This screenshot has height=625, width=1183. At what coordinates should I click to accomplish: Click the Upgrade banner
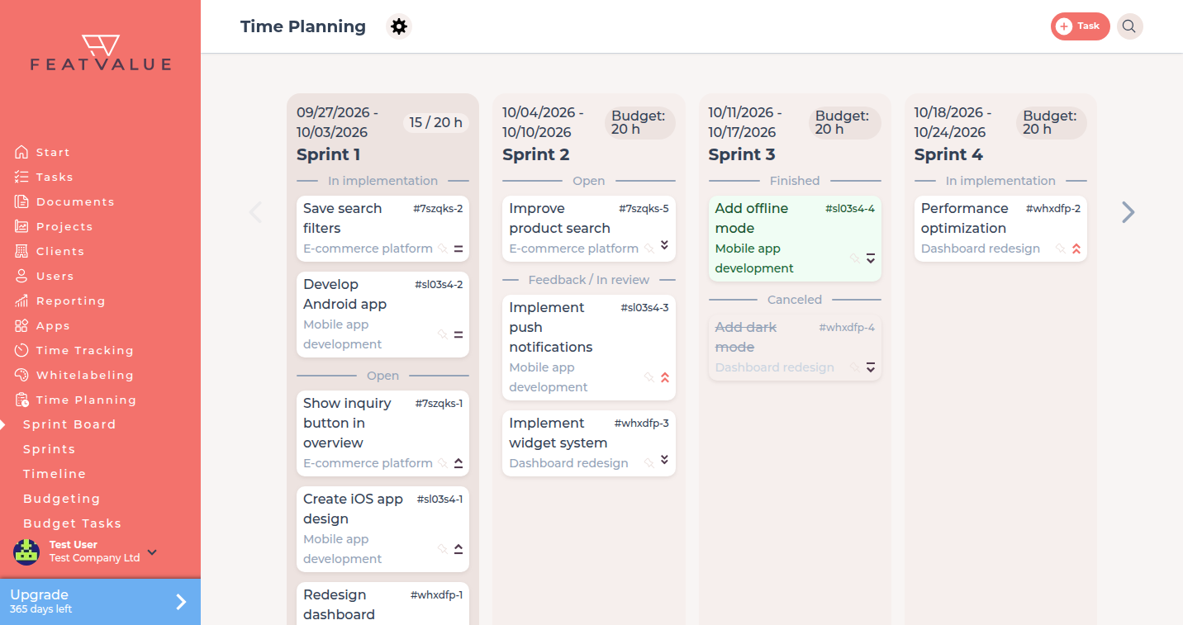coord(100,602)
